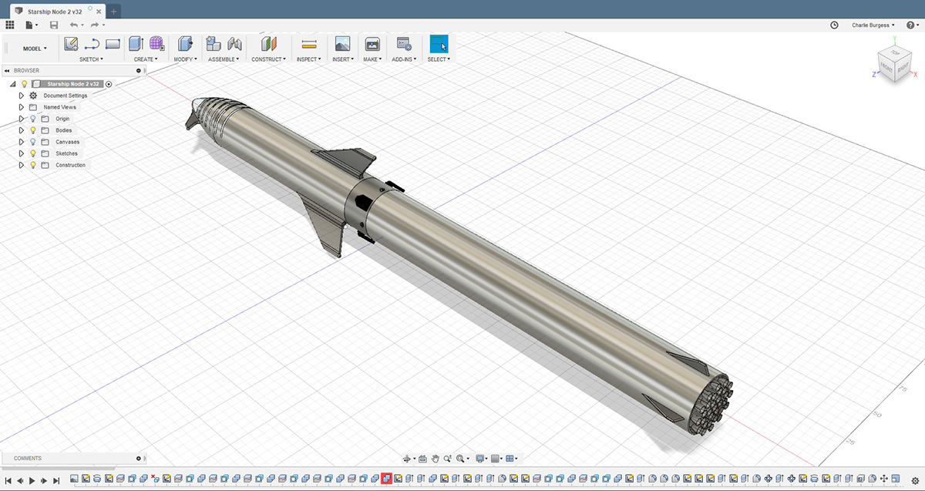Click the red highlighted timeline feature
Screen dimensions: 925x491
click(x=386, y=479)
